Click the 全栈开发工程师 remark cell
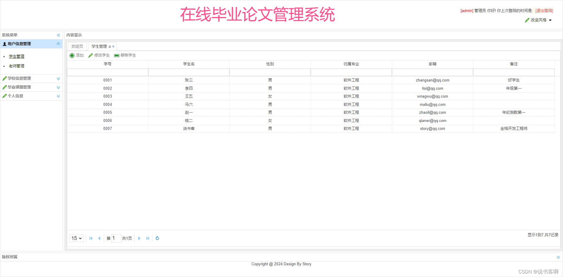Image resolution: width=563 pixels, height=277 pixels. [514, 129]
